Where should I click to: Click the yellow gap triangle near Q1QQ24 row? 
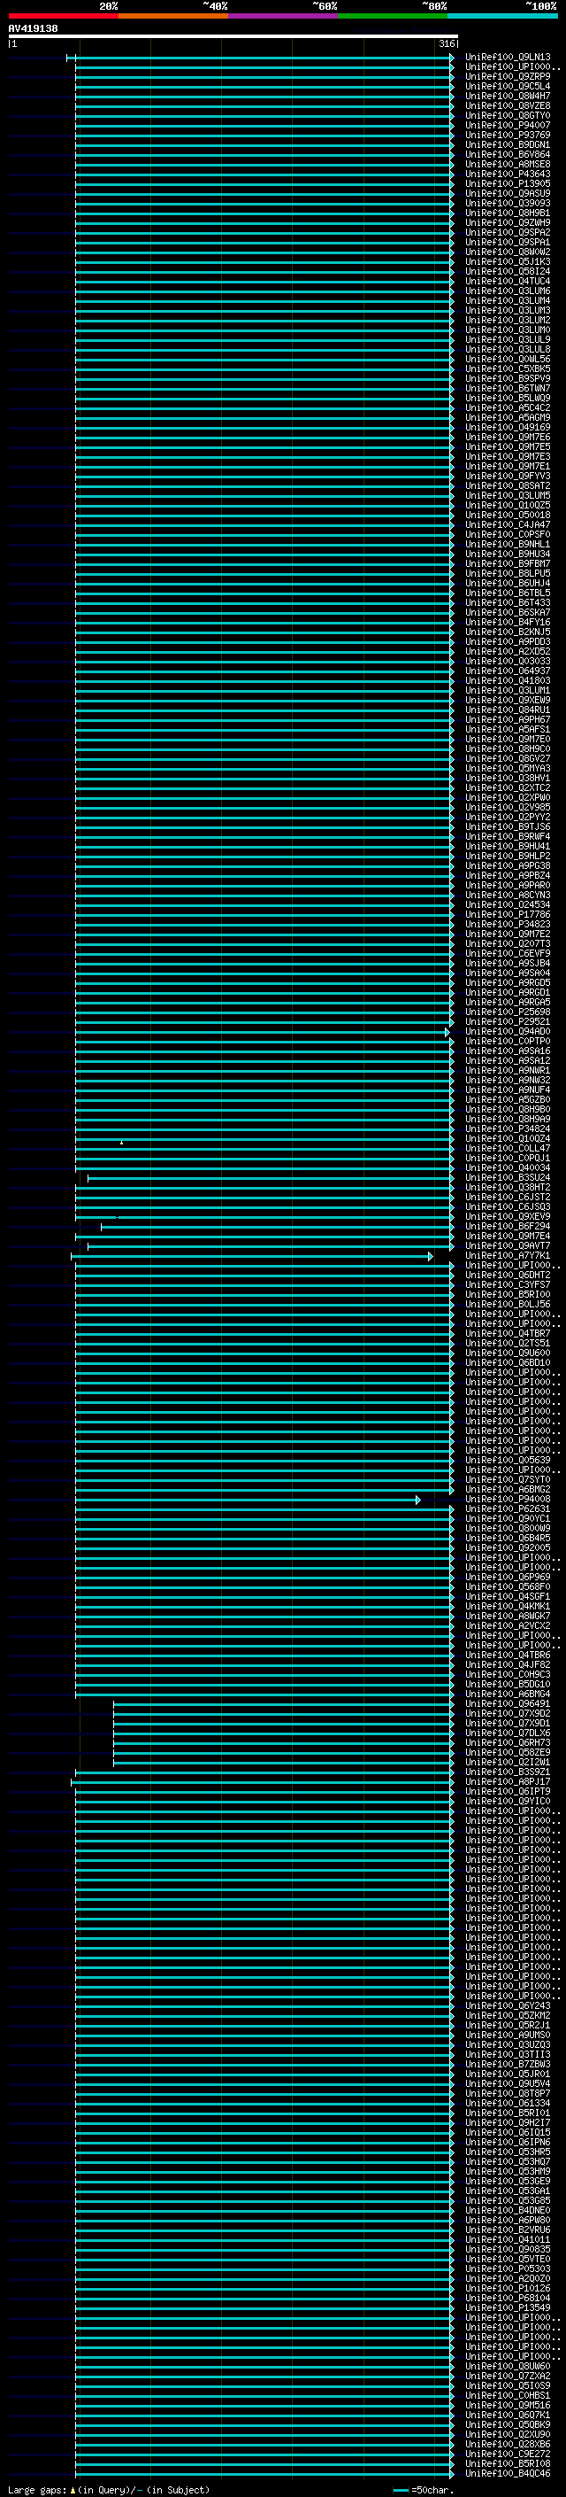tap(121, 1143)
